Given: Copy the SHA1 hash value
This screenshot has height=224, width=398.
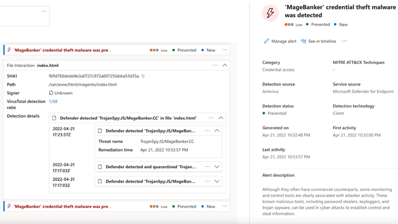Looking at the screenshot, I should pyautogui.click(x=143, y=76).
